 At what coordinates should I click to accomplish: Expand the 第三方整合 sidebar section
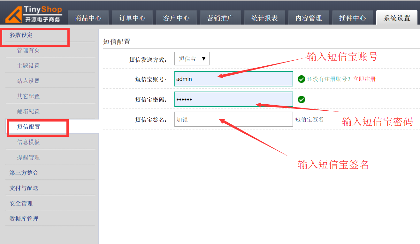tap(24, 173)
